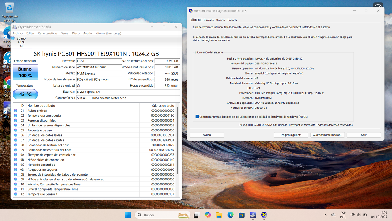Select the blue 43 °C temperature indicator

coord(25,94)
